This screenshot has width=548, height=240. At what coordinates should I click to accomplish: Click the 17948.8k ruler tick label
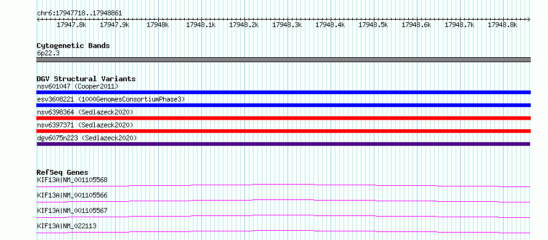click(x=502, y=25)
